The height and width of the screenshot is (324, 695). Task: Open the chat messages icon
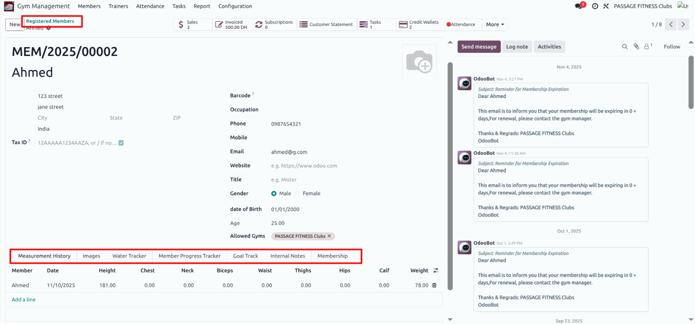[579, 6]
